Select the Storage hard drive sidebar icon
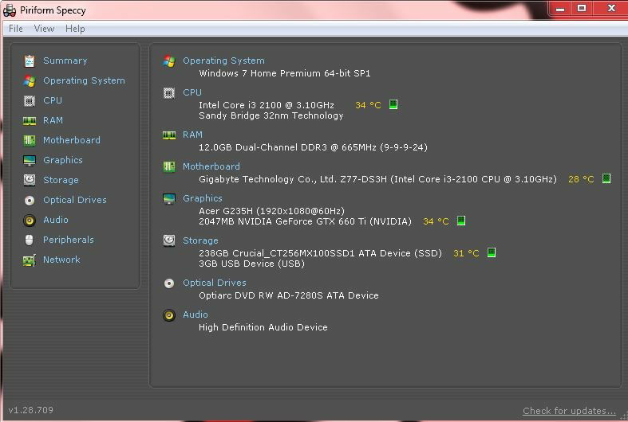Viewport: 628px width, 422px height. [30, 180]
